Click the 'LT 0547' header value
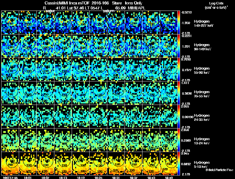The image size is (235, 179). pyautogui.click(x=93, y=8)
